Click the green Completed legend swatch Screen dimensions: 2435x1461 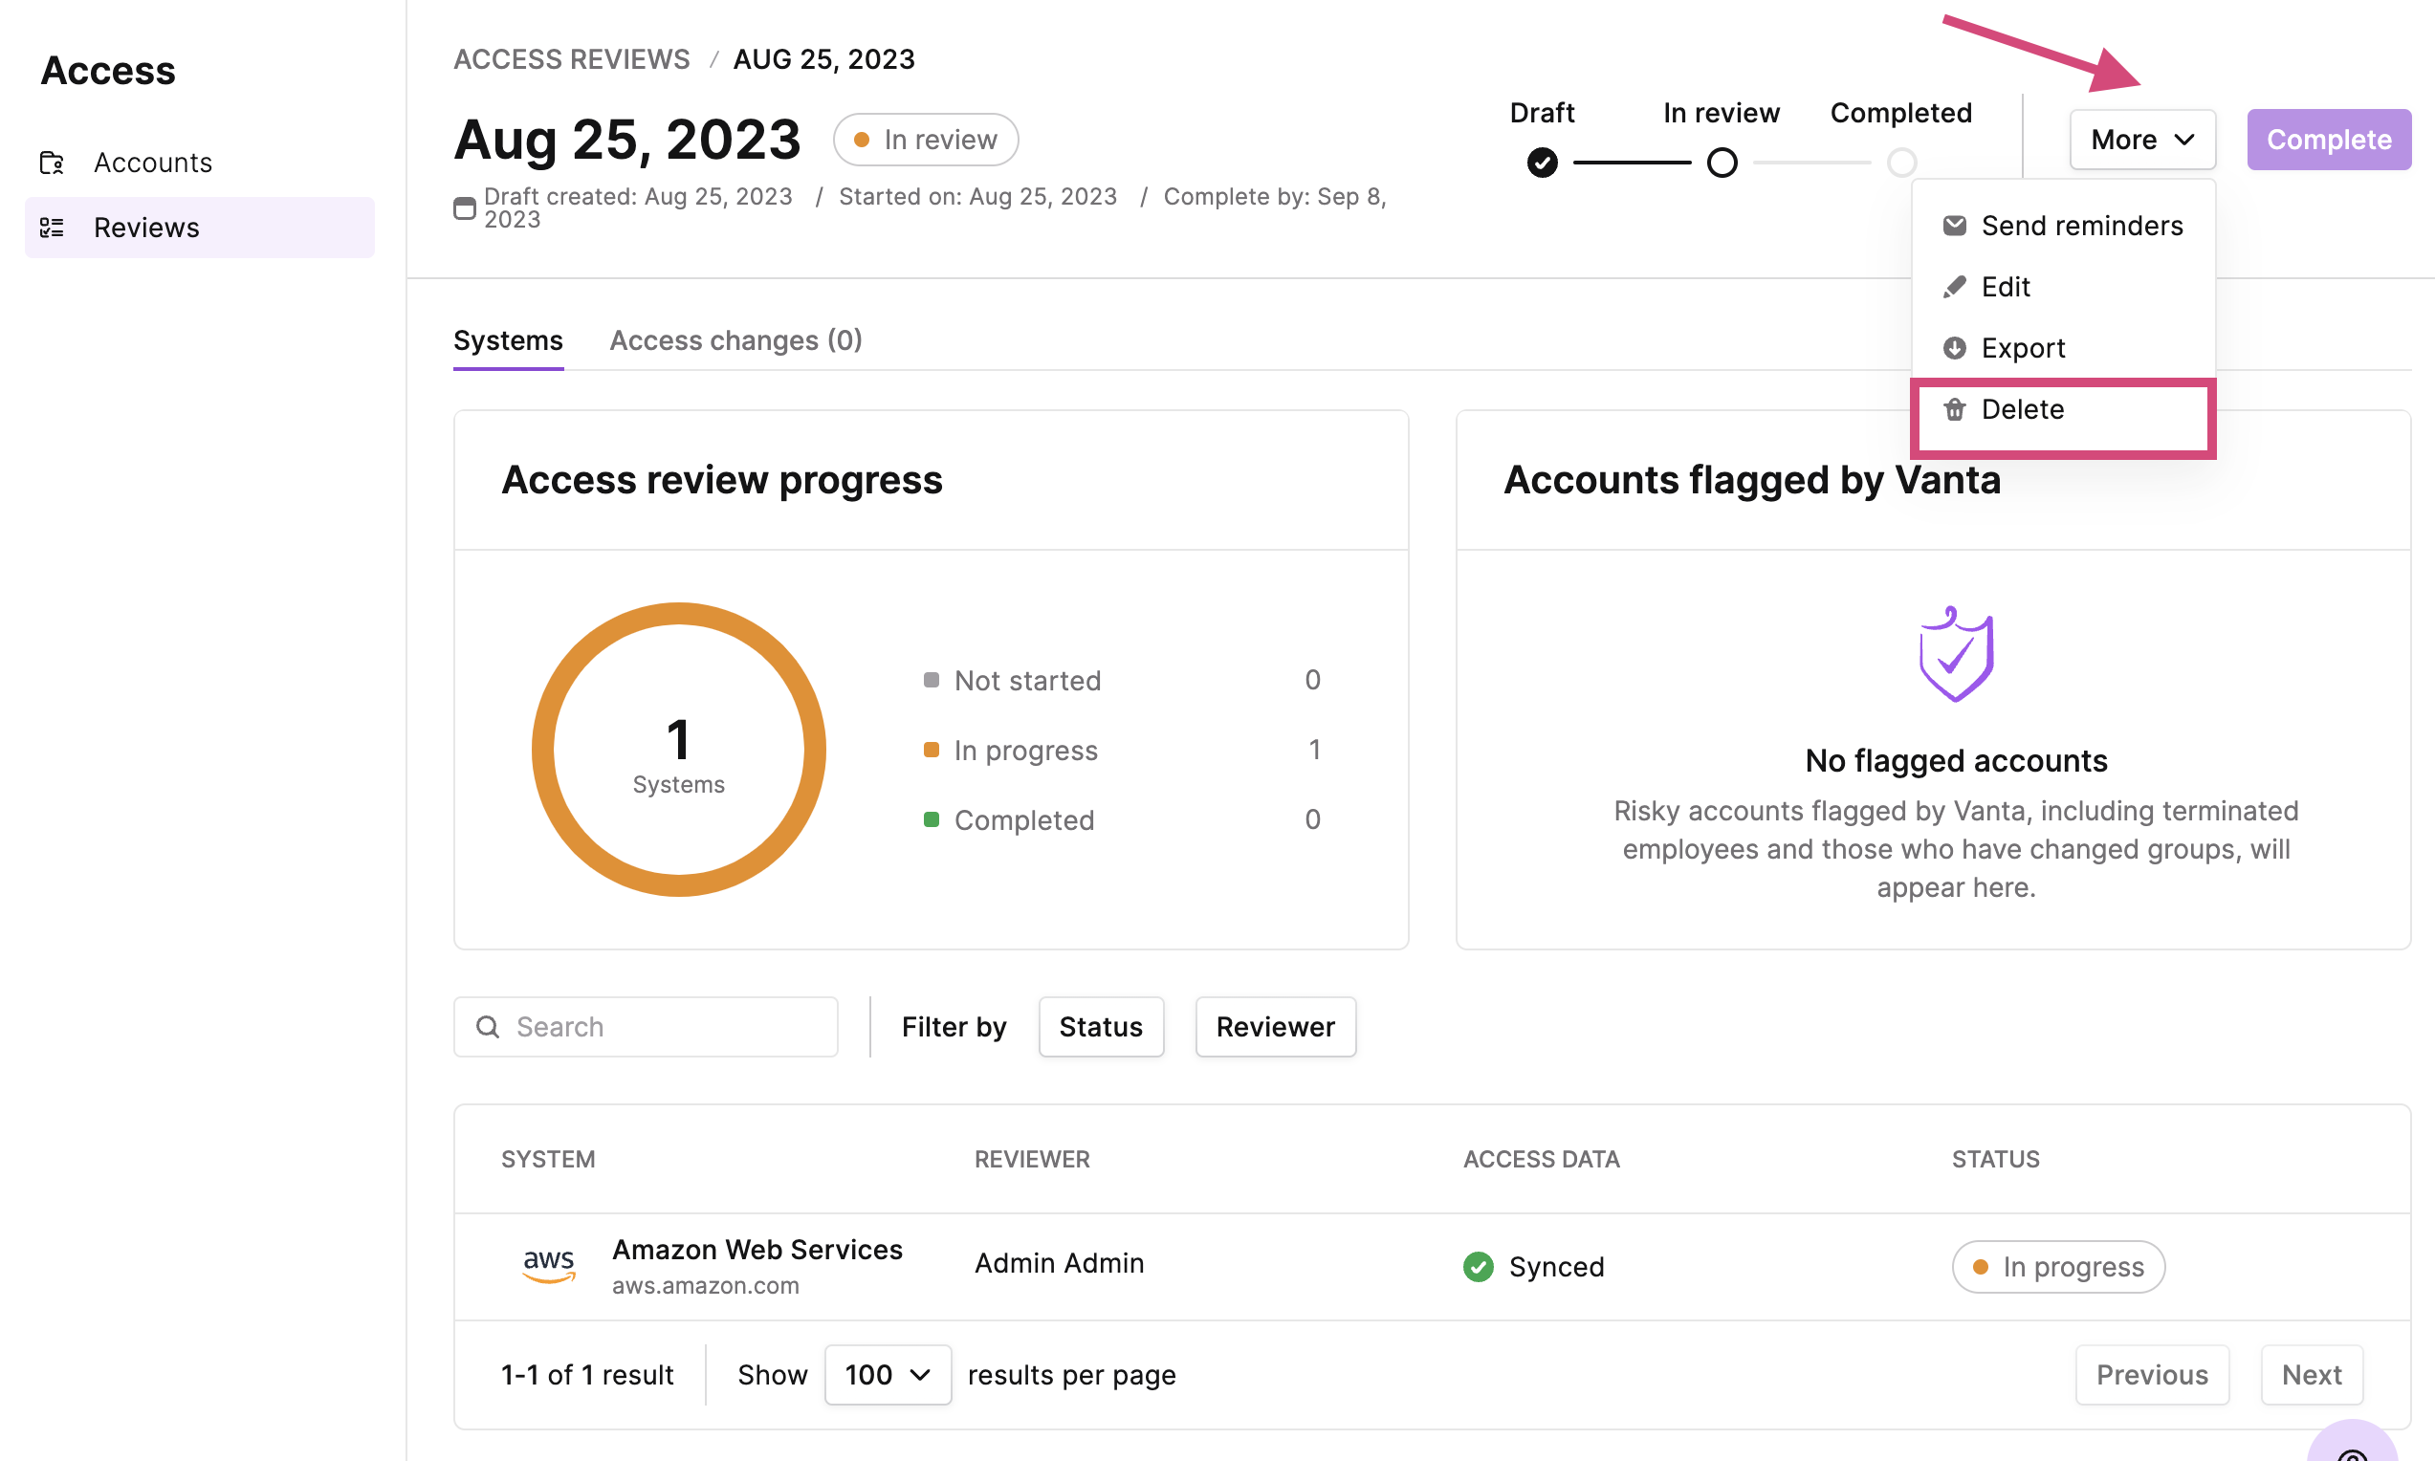(x=931, y=819)
